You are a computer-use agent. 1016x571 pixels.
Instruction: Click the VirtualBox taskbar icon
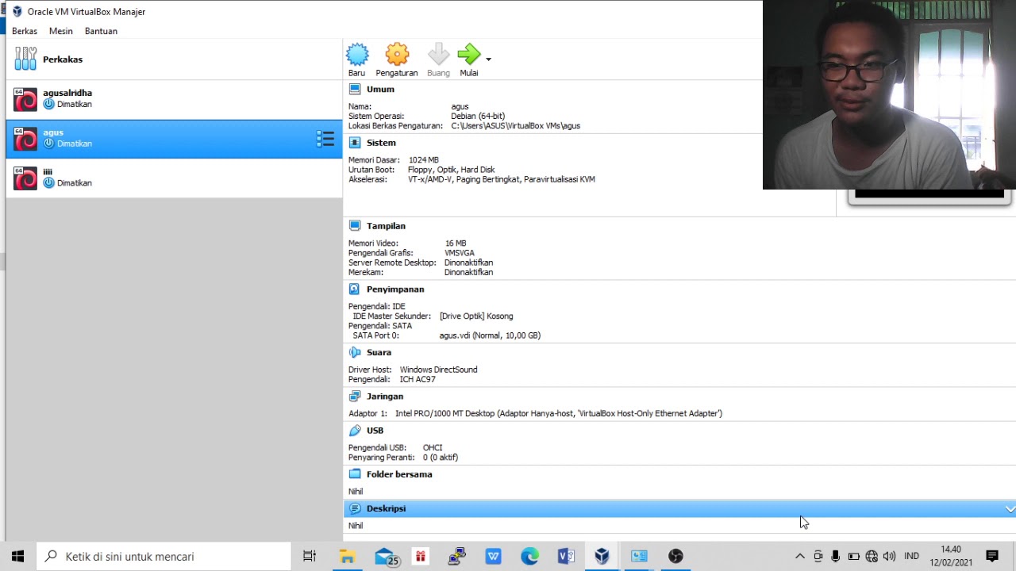602,556
